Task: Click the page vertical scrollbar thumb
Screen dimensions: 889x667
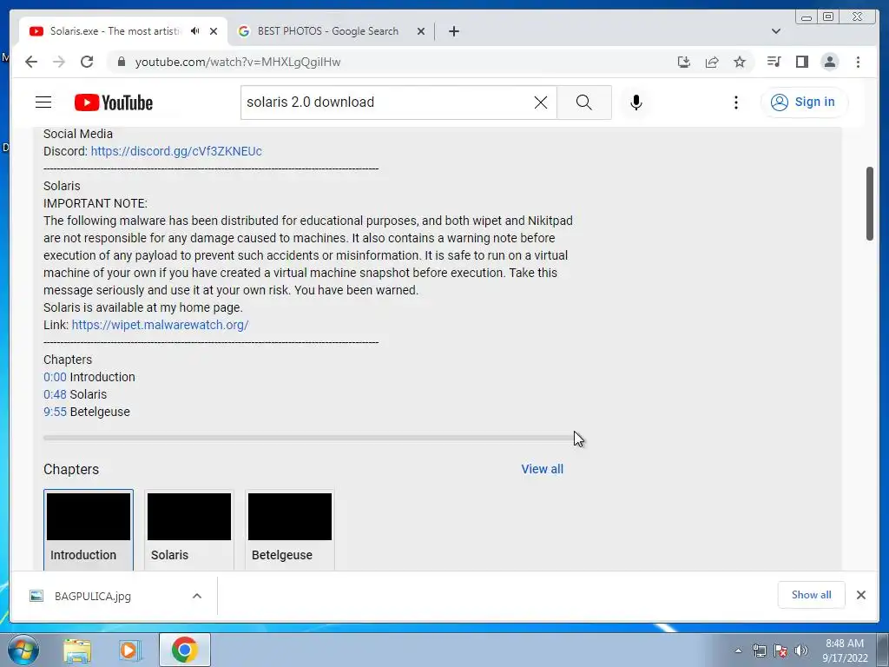Action: (869, 203)
